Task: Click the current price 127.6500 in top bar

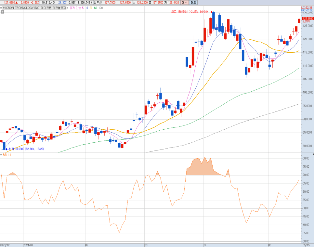Action: click(9, 3)
